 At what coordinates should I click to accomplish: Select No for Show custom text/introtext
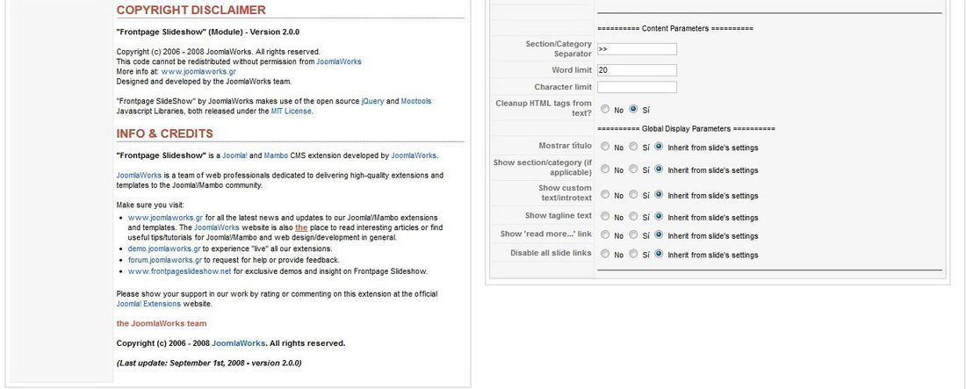(x=605, y=194)
